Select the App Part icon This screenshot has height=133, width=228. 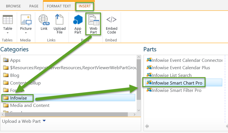78,20
